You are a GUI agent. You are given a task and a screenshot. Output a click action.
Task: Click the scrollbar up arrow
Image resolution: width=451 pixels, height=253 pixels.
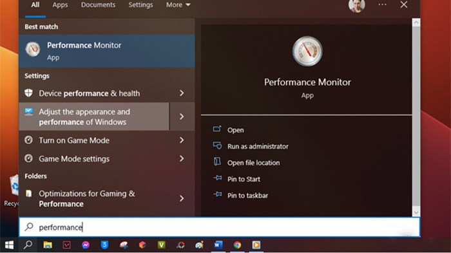point(416,23)
